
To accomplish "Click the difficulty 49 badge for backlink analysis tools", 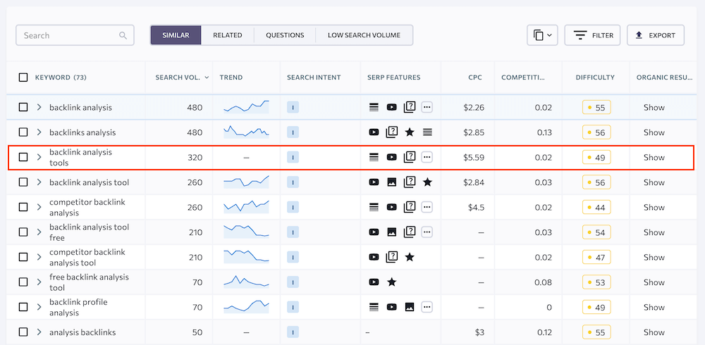I will [x=596, y=158].
